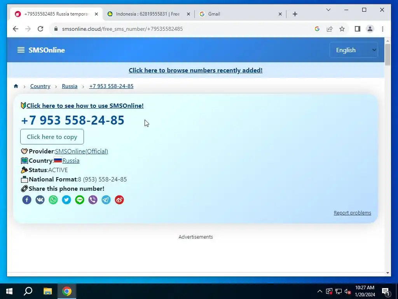This screenshot has height=299, width=398.
Task: View site security lock info
Action: tap(56, 29)
